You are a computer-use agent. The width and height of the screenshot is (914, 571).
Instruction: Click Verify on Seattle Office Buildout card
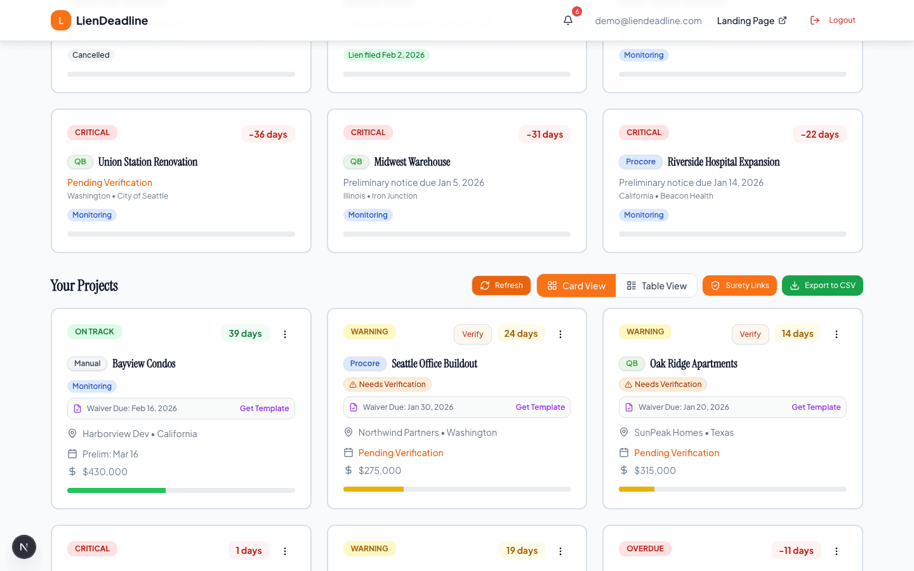(x=472, y=334)
